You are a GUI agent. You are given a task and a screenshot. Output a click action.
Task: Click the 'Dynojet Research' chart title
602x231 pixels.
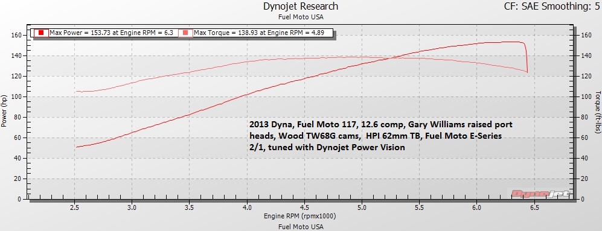point(301,7)
